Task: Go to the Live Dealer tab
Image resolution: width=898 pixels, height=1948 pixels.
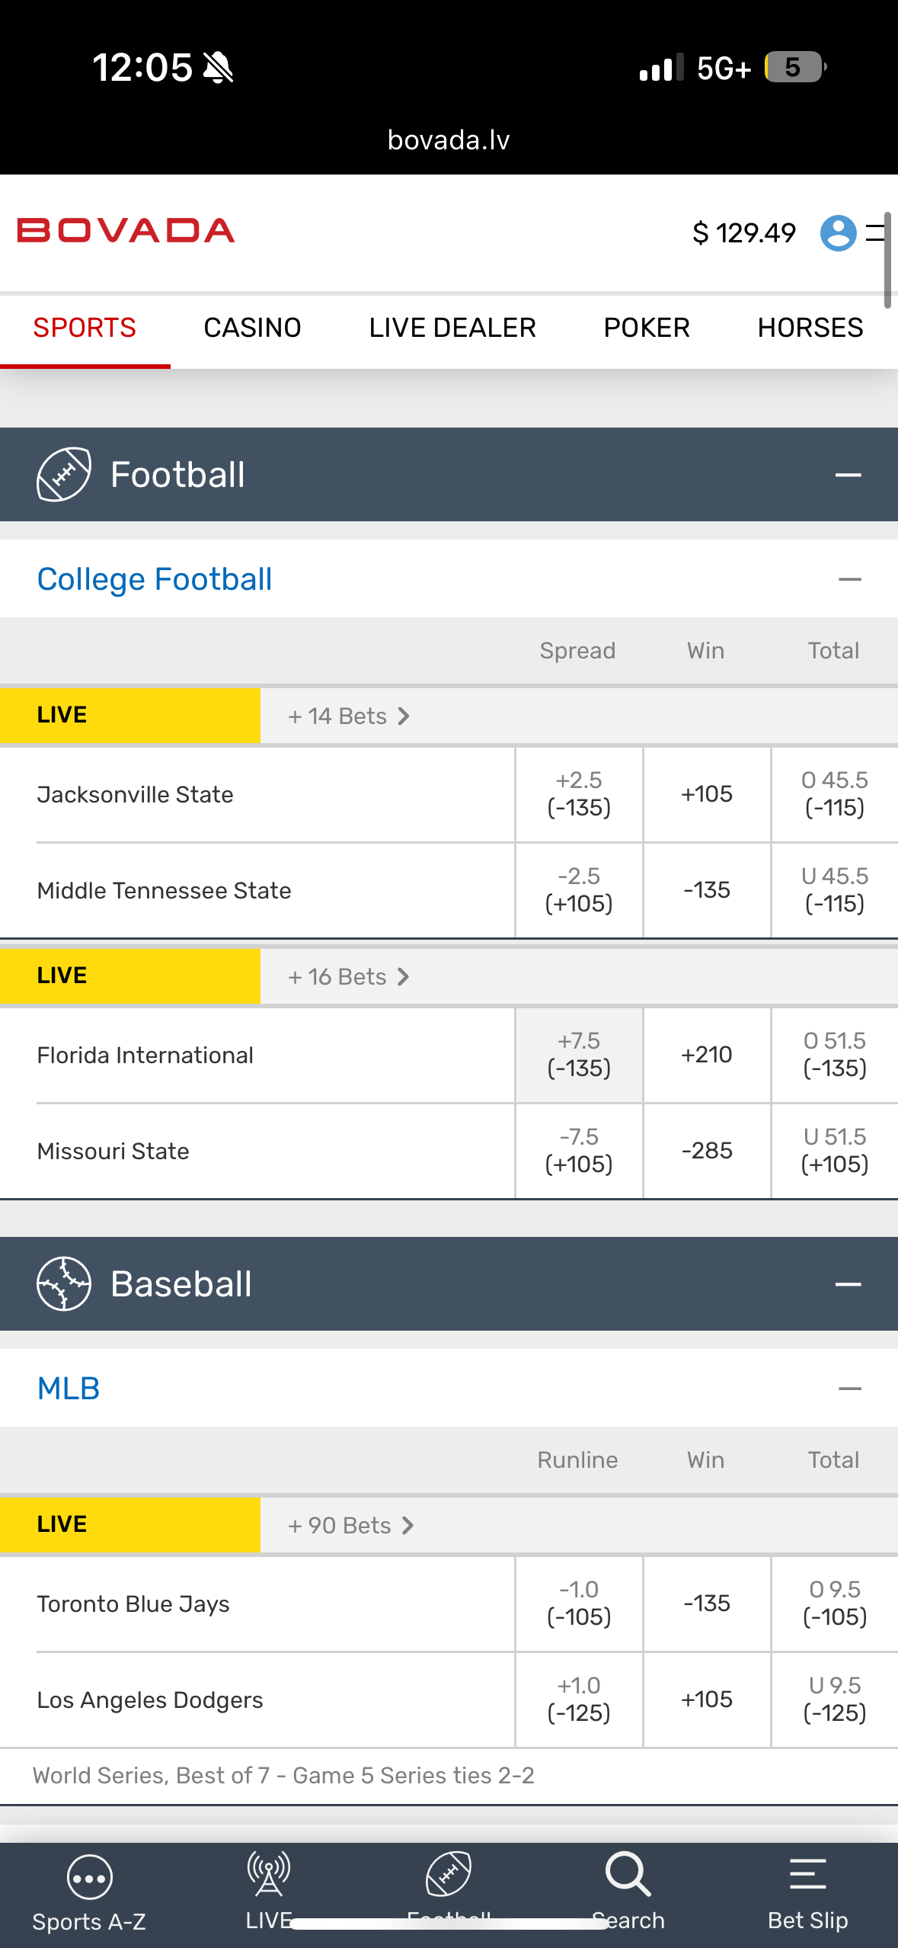Action: point(452,328)
